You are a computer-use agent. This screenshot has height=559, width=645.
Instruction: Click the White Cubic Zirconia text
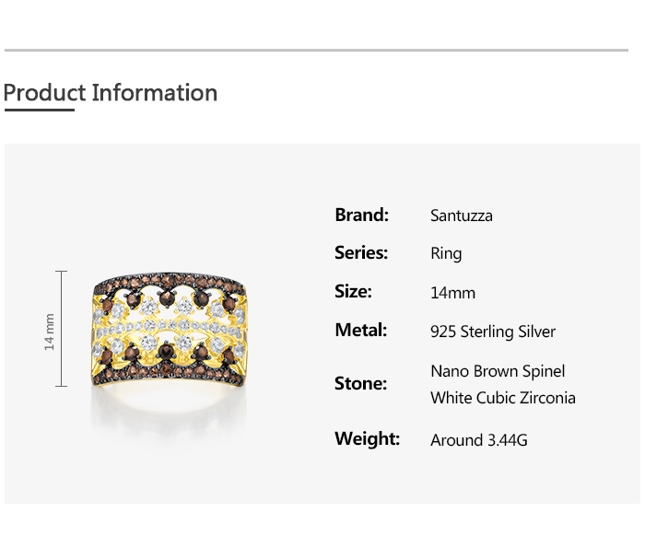point(502,398)
